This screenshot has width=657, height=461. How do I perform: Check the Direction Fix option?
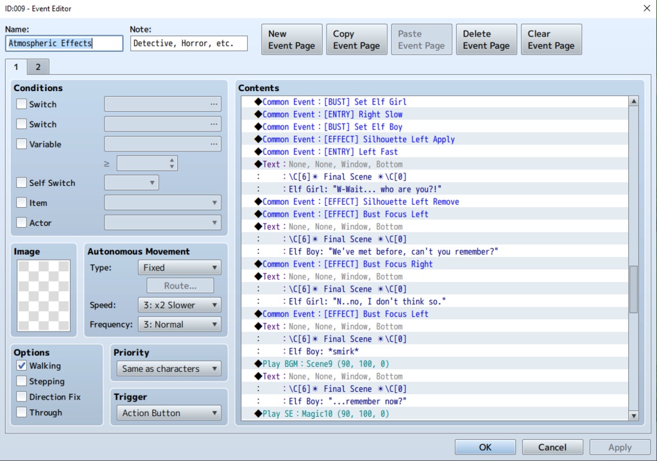pyautogui.click(x=21, y=396)
